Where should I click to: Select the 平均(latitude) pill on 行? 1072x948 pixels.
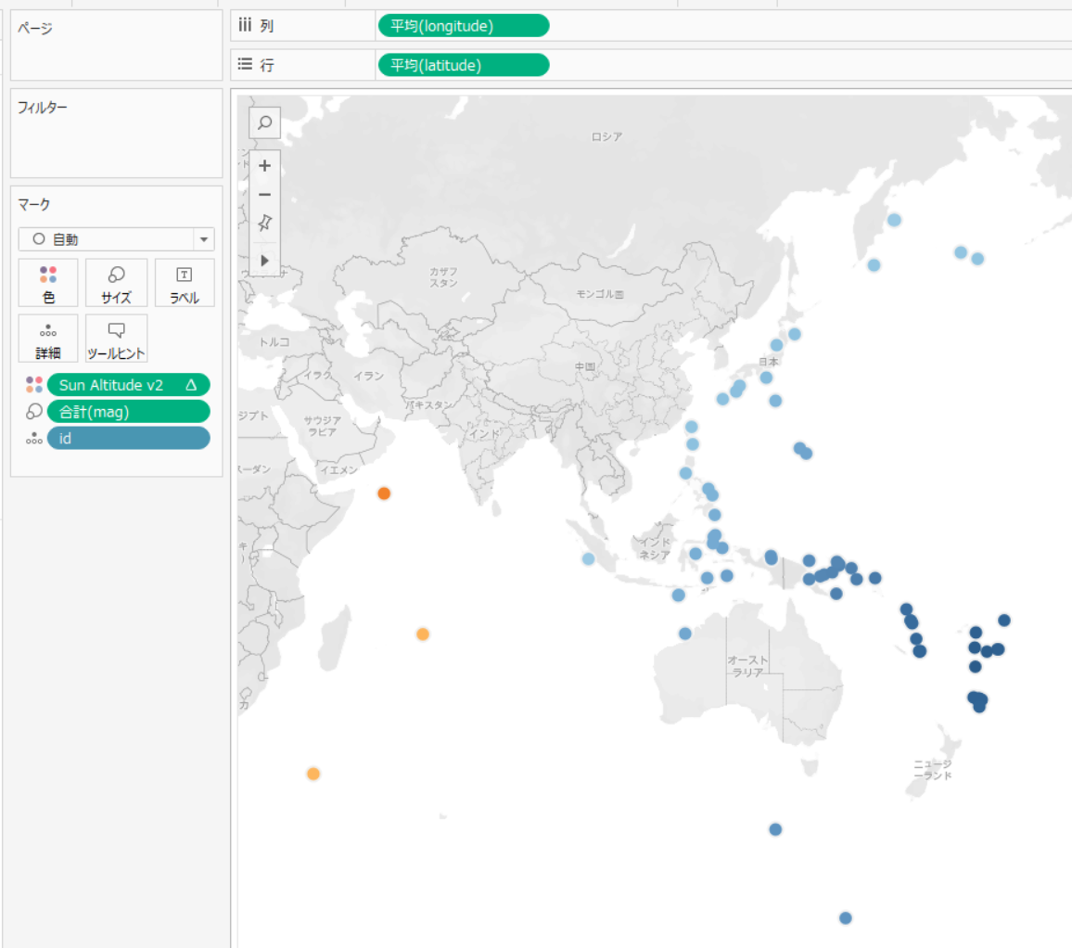click(462, 65)
